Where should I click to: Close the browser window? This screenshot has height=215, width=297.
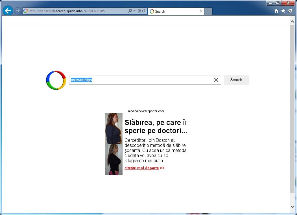288,3
